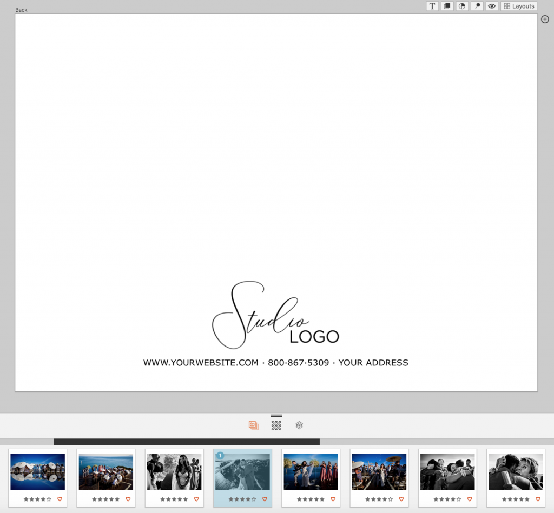Select the Text tool

point(432,6)
